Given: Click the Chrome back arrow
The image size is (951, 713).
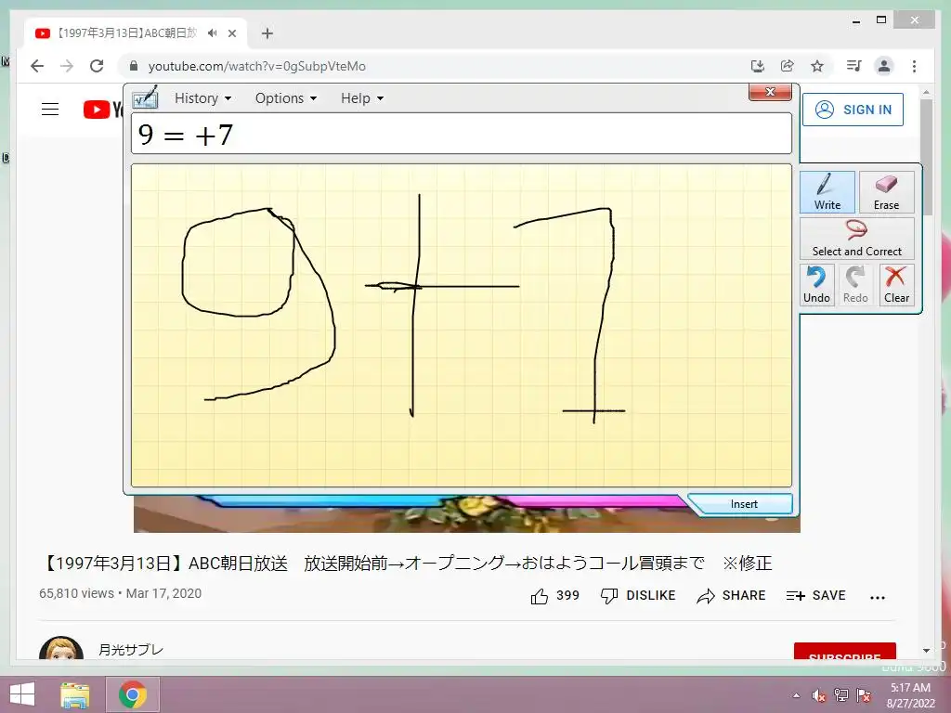Looking at the screenshot, I should click(37, 66).
